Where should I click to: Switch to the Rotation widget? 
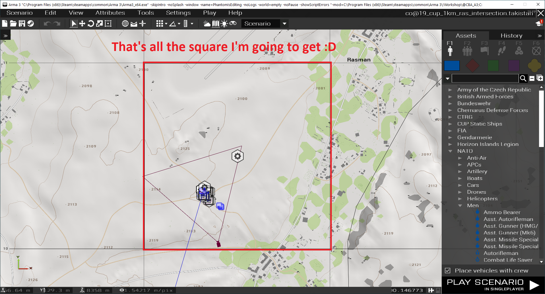91,23
